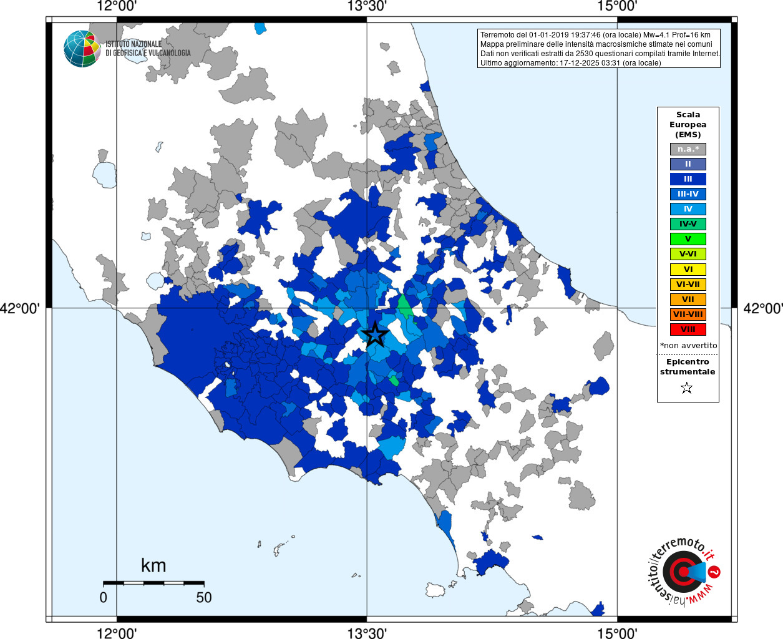Click the 'Epicentro strumentale' legend label
The image size is (783, 639).
point(688,367)
